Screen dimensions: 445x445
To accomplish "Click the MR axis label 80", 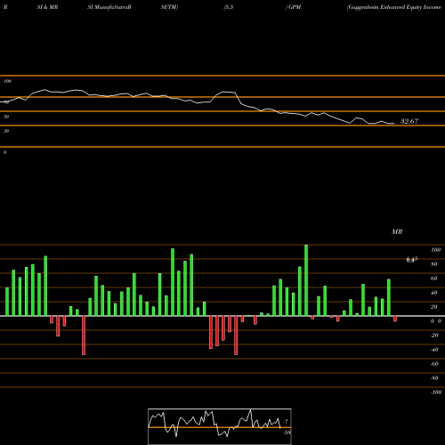I will [x=434, y=264].
